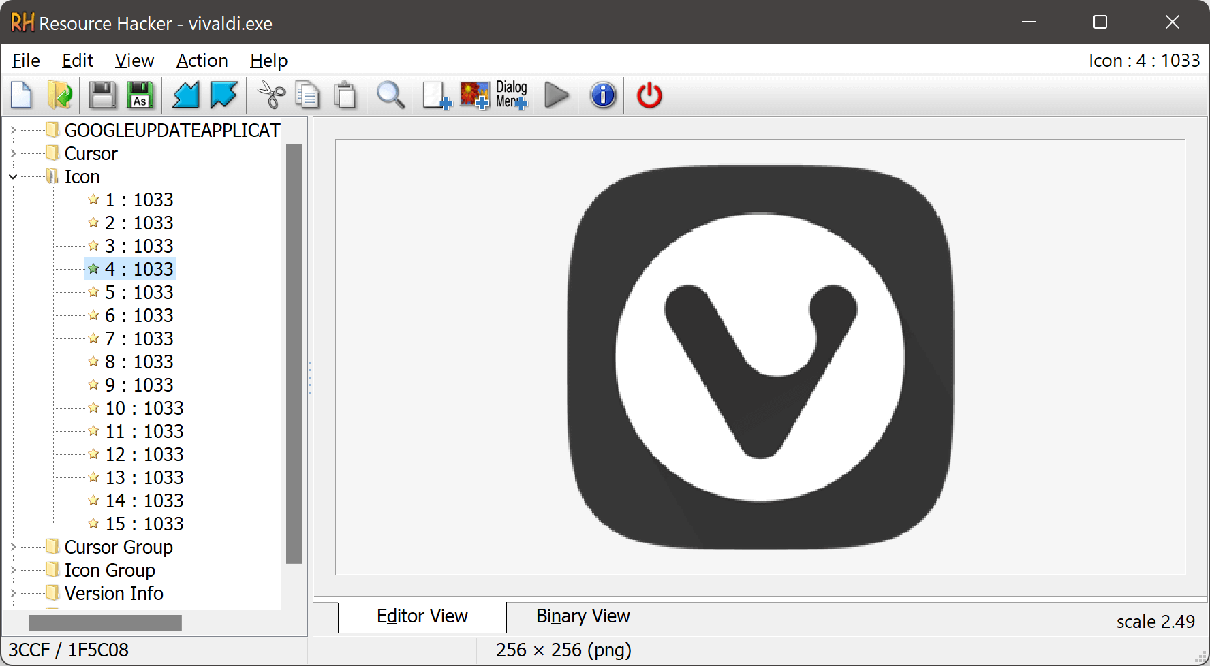The height and width of the screenshot is (666, 1210).
Task: Click the star icon beside 1 : 1033
Action: 94,200
